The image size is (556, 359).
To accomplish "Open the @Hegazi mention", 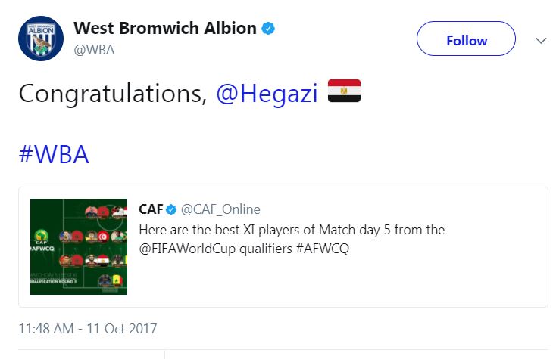I will 267,94.
